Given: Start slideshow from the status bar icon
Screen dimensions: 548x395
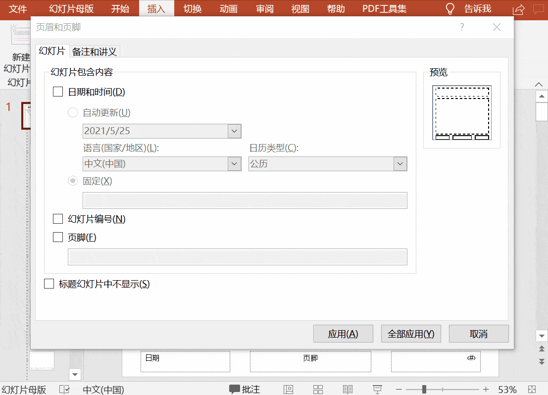Looking at the screenshot, I should pos(377,389).
